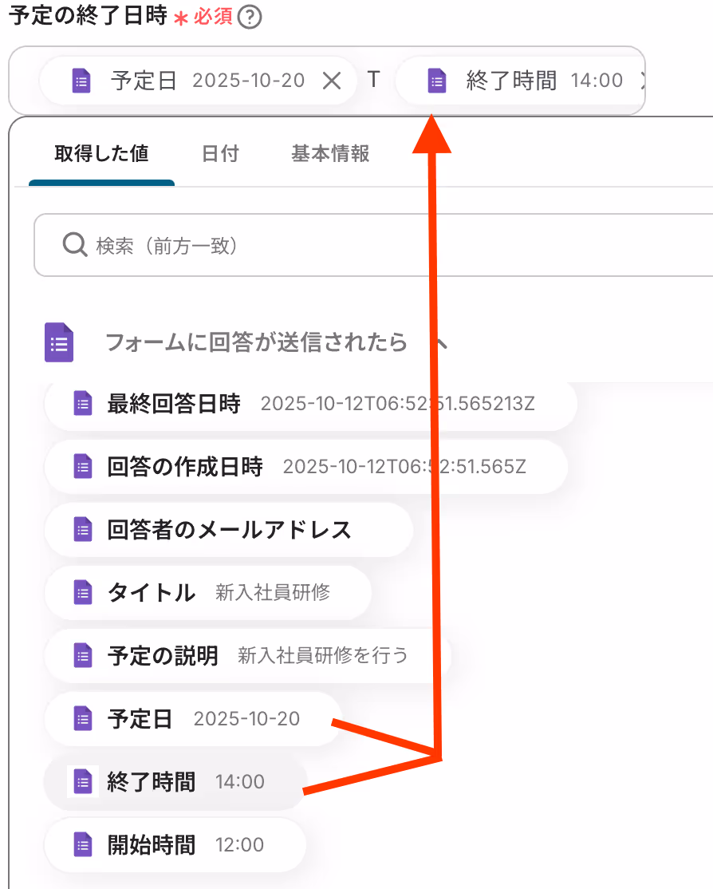Switch to the 取得した値 tab
The height and width of the screenshot is (889, 713).
pos(101,154)
